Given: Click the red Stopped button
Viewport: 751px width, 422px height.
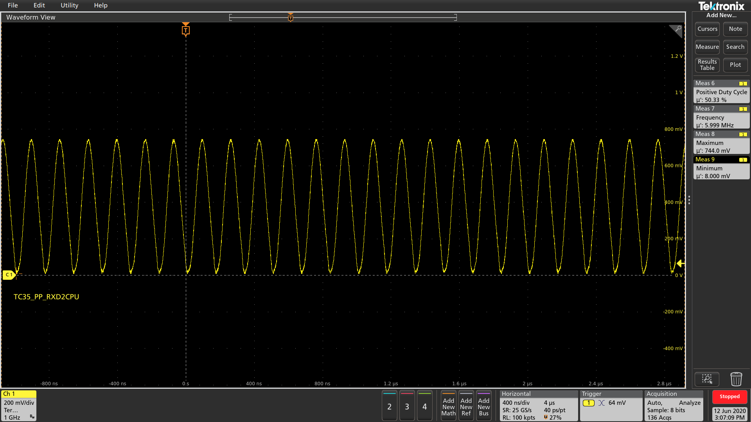Looking at the screenshot, I should click(729, 397).
